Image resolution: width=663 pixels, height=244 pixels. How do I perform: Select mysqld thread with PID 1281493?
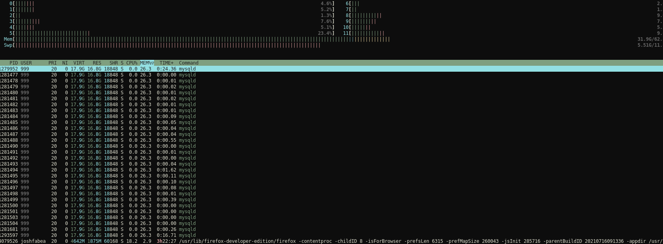tap(331, 164)
